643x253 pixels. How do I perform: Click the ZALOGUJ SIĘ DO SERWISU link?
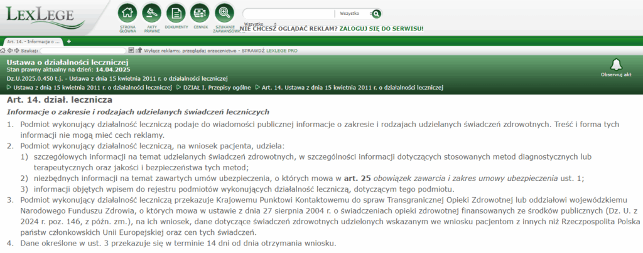[x=381, y=29]
